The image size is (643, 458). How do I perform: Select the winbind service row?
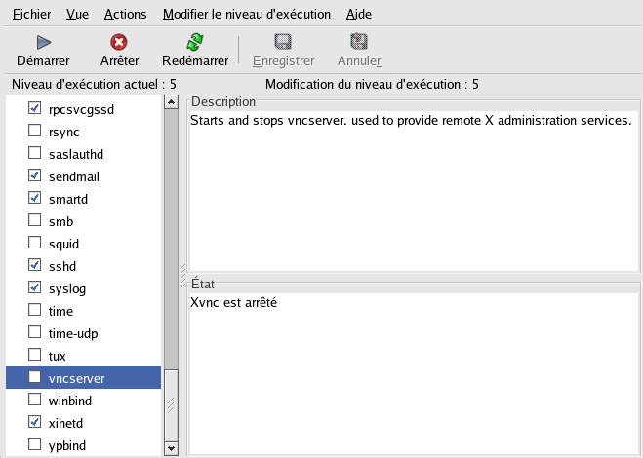(x=68, y=400)
